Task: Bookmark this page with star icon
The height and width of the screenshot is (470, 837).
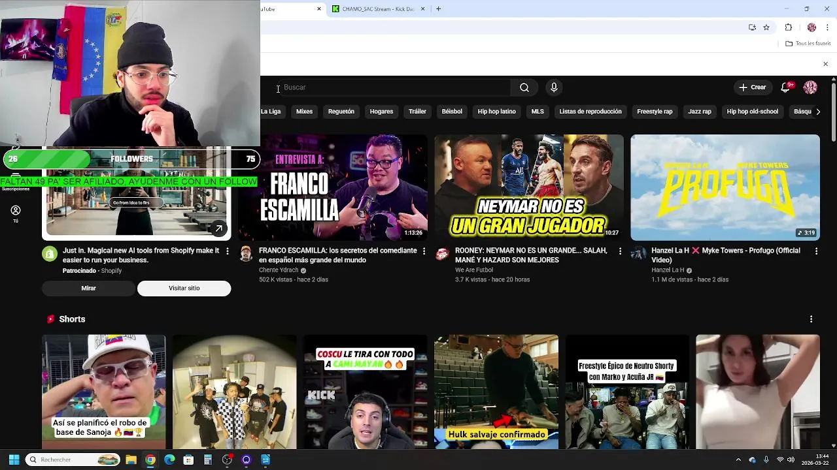Action: point(766,27)
